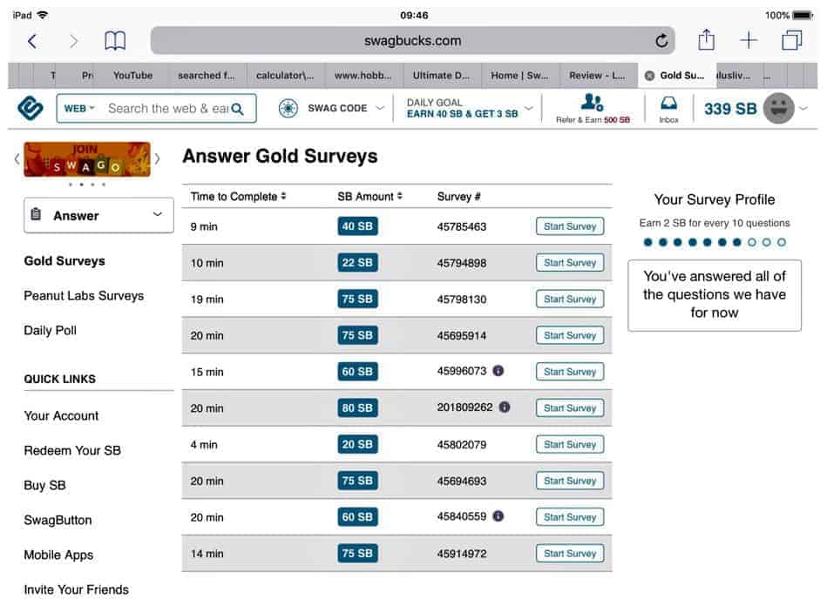
Task: Click the Answer clipboard icon
Action: [36, 214]
